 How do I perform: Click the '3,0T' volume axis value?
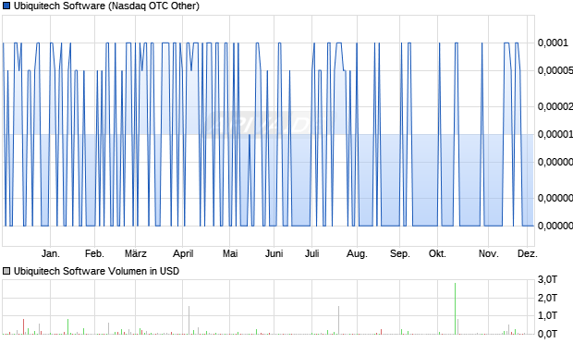point(547,280)
